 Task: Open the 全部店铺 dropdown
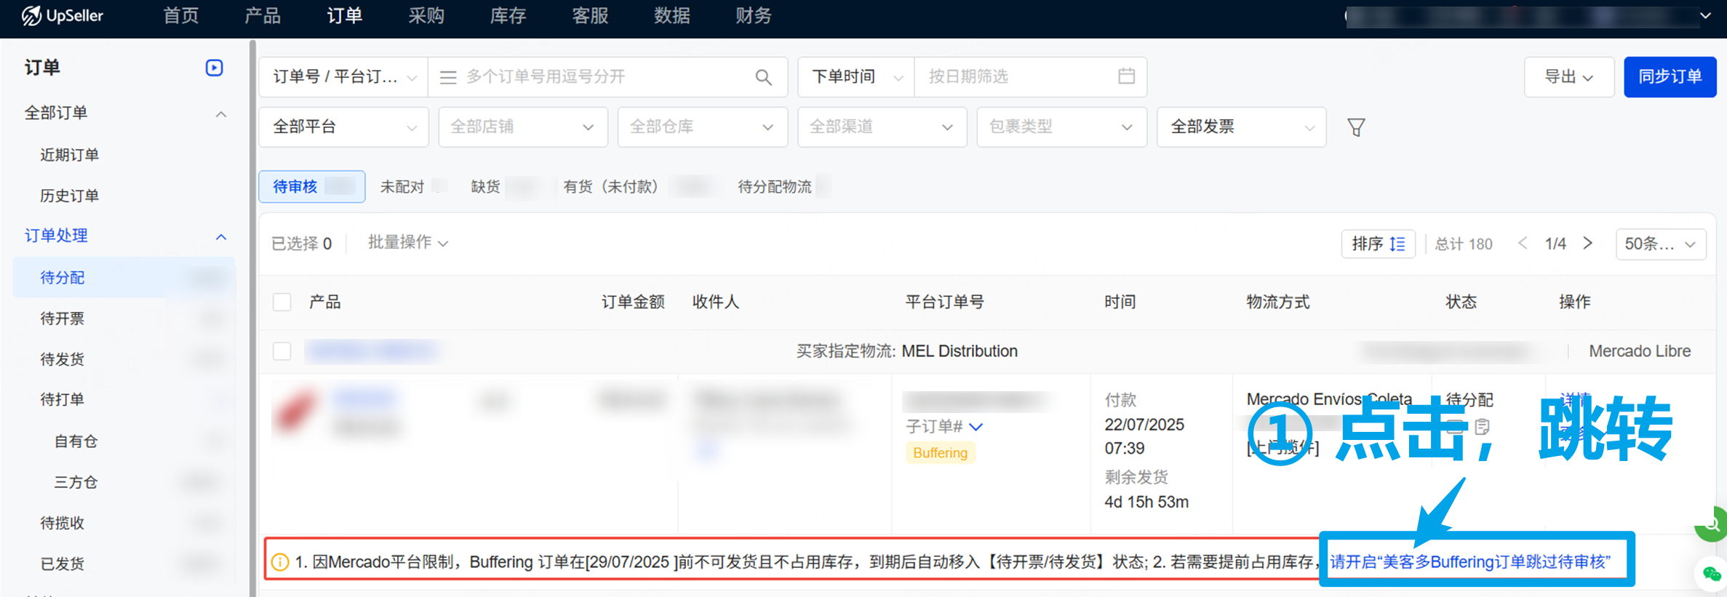(x=523, y=127)
